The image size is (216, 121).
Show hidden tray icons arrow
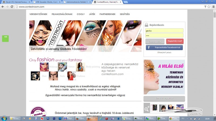tap(187, 119)
